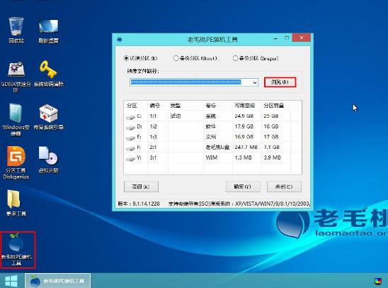Viewport: 388px width, 288px height.
Task: Click the '老毛桃U盘' volume label cell
Action: [x=217, y=148]
